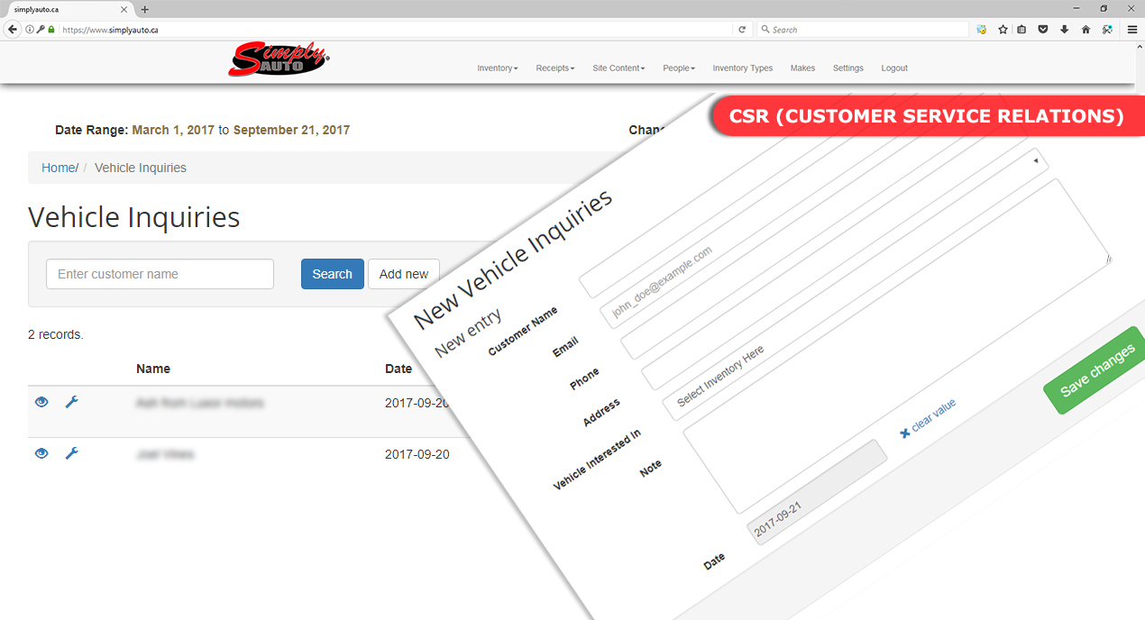Click the 2017-09-20 date in second row
Viewport: 1145px width, 620px height.
[417, 454]
